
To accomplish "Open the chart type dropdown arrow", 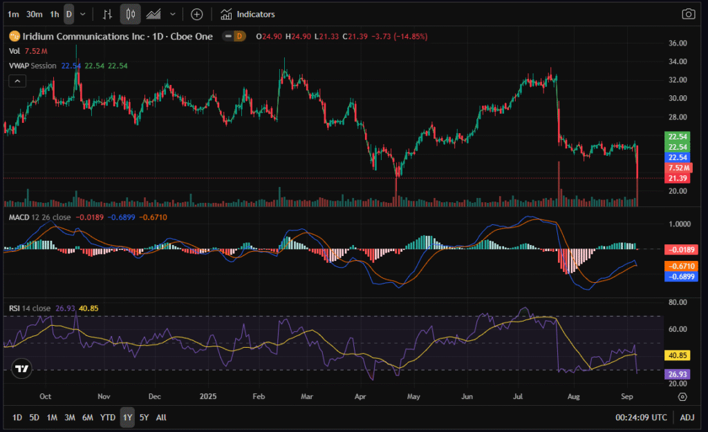I will coord(170,14).
